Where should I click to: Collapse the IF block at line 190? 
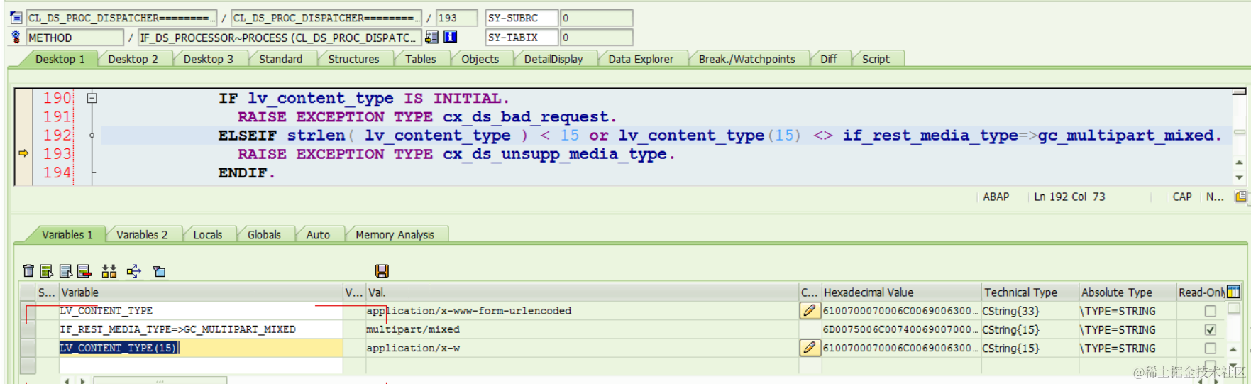click(x=92, y=98)
